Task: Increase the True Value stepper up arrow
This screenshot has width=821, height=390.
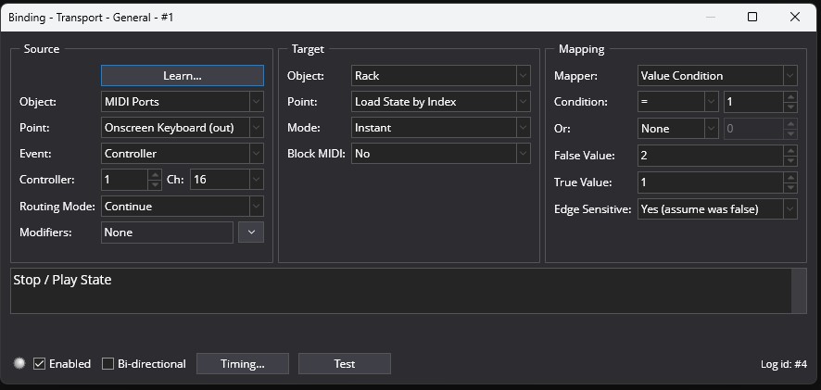Action: point(790,177)
